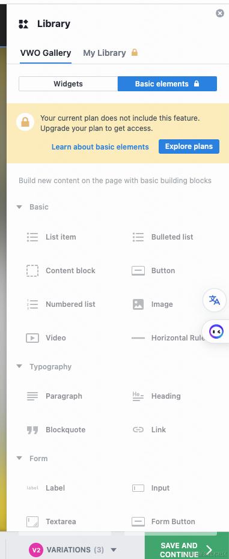
Task: Click the Image element icon
Action: coord(138,304)
